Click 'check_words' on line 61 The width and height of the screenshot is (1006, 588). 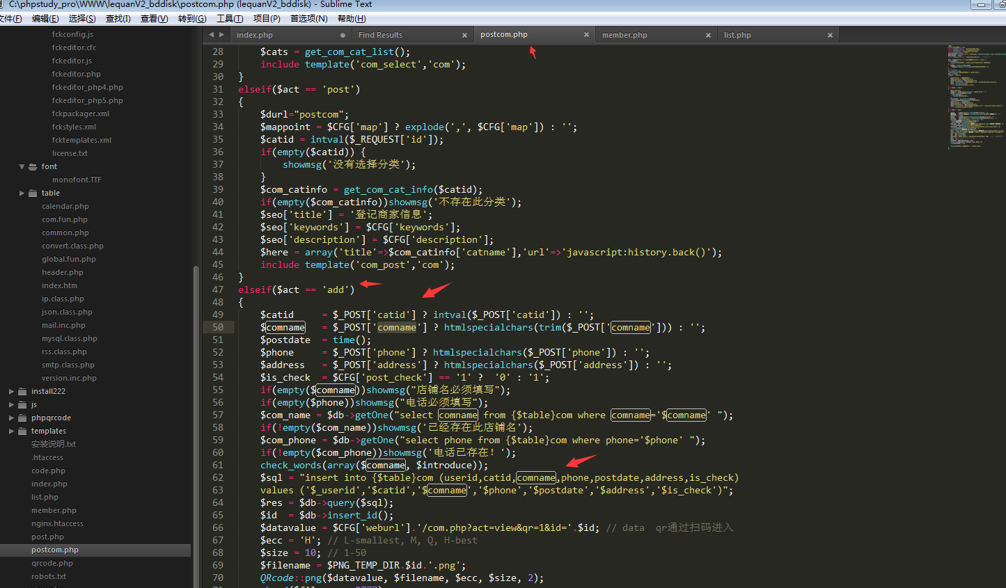[291, 466]
